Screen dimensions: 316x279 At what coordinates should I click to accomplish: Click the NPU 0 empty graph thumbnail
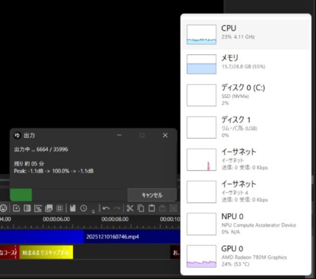[202, 224]
